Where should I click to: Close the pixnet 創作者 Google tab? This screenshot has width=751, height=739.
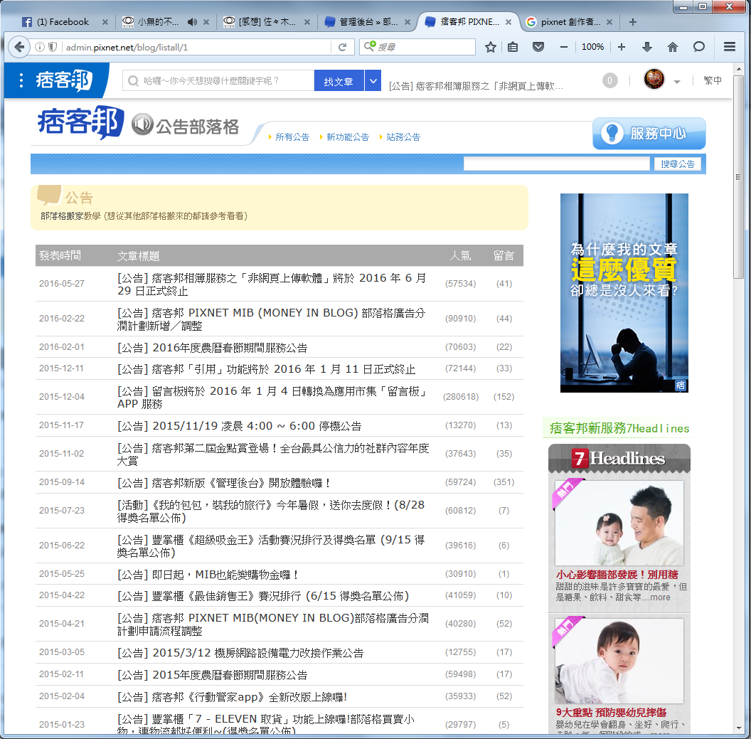point(609,22)
